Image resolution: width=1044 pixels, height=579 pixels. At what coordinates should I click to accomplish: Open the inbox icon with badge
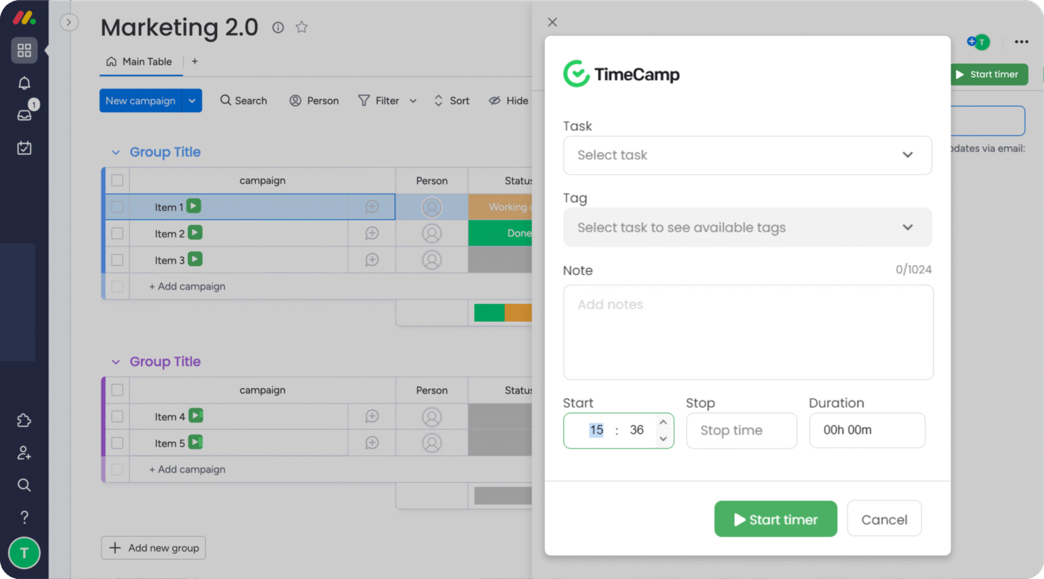tap(24, 115)
